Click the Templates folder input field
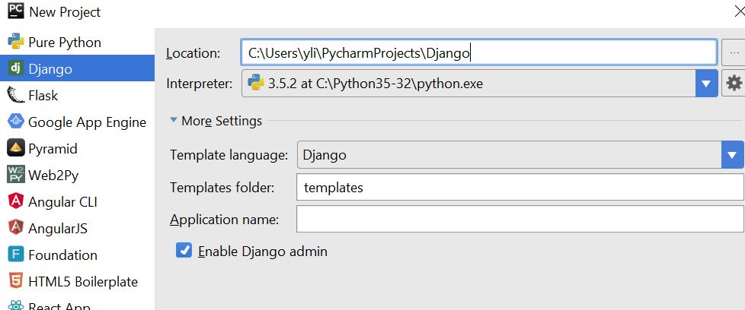The height and width of the screenshot is (310, 745). click(520, 187)
